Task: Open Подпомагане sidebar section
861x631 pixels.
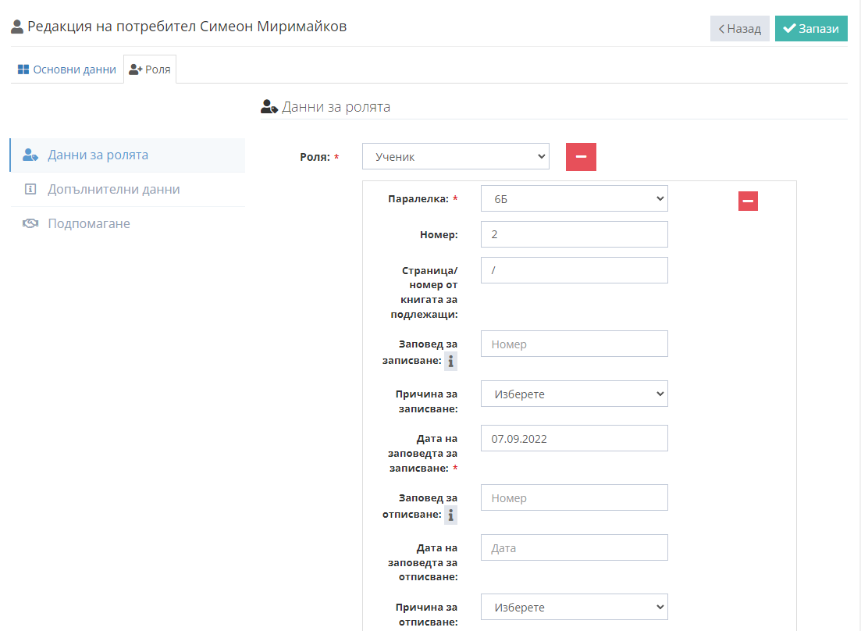Action: point(127,223)
